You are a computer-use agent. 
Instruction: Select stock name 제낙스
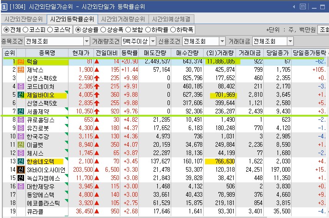click(35, 70)
